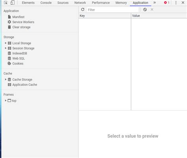Click the IndexedDB database icon
187x158 pixels.
pos(9,53)
